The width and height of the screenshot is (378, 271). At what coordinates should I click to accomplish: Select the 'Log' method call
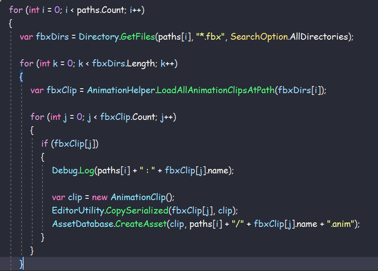click(x=87, y=170)
